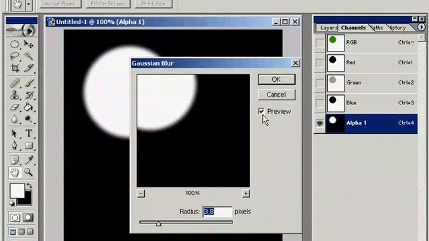
Task: Select the Magic Wand tool
Action: point(28,56)
